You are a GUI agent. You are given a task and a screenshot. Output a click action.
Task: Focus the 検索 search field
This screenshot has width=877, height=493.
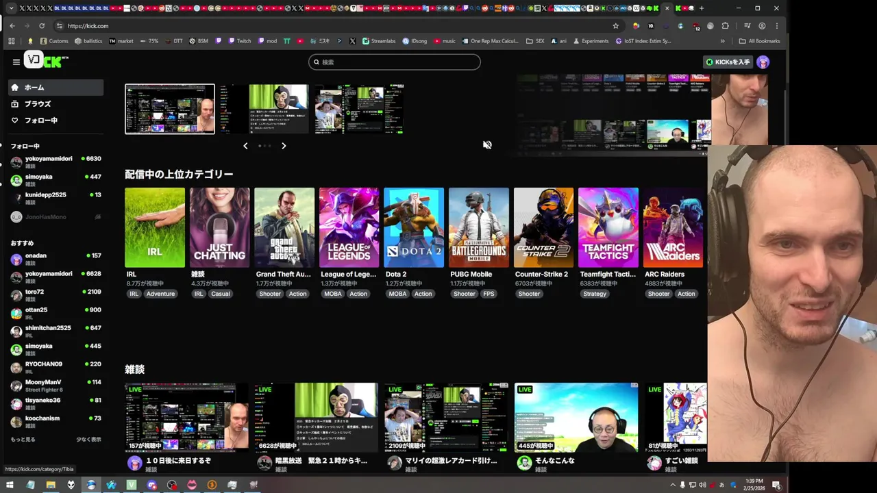tap(394, 62)
